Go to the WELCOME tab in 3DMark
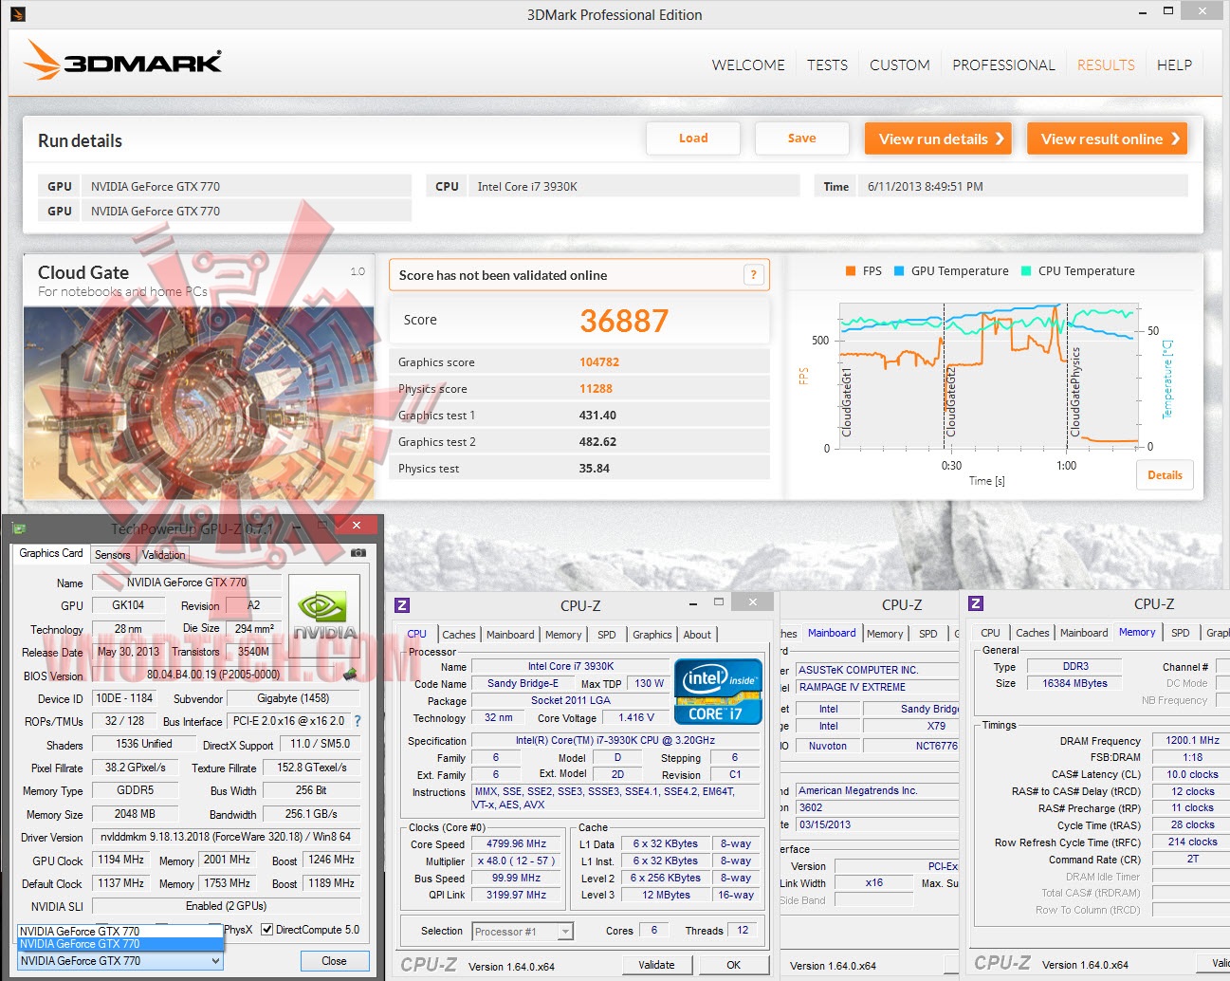1230x981 pixels. (x=748, y=65)
